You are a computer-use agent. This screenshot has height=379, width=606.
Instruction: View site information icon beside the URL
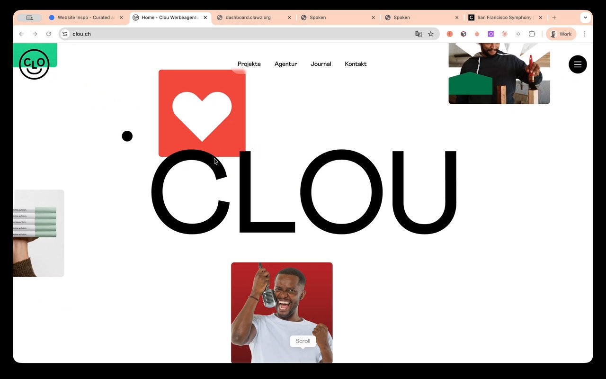click(65, 34)
